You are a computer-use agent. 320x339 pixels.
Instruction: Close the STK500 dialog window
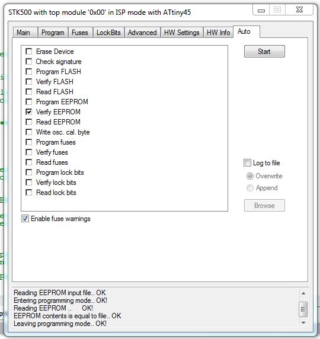tap(299, 9)
